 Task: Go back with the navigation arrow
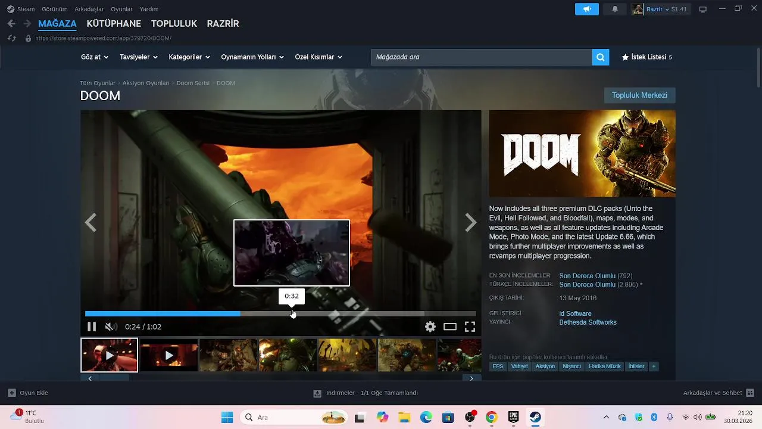click(x=11, y=24)
